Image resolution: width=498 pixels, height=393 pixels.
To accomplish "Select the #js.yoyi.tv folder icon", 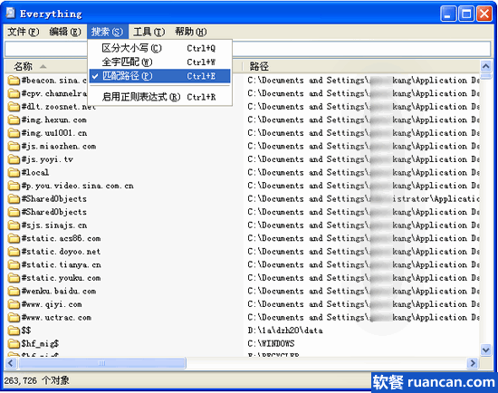I will [14, 159].
